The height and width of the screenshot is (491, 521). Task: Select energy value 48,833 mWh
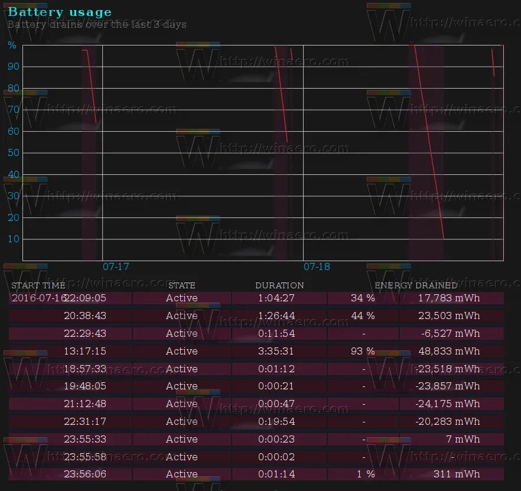(x=449, y=351)
